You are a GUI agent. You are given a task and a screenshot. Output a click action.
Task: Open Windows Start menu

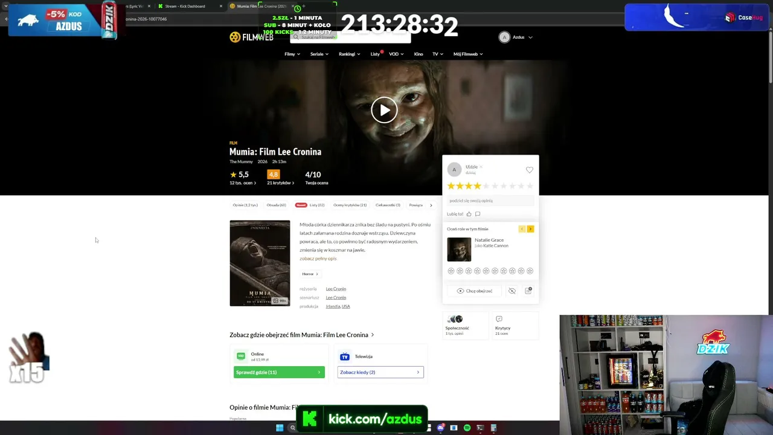point(280,428)
